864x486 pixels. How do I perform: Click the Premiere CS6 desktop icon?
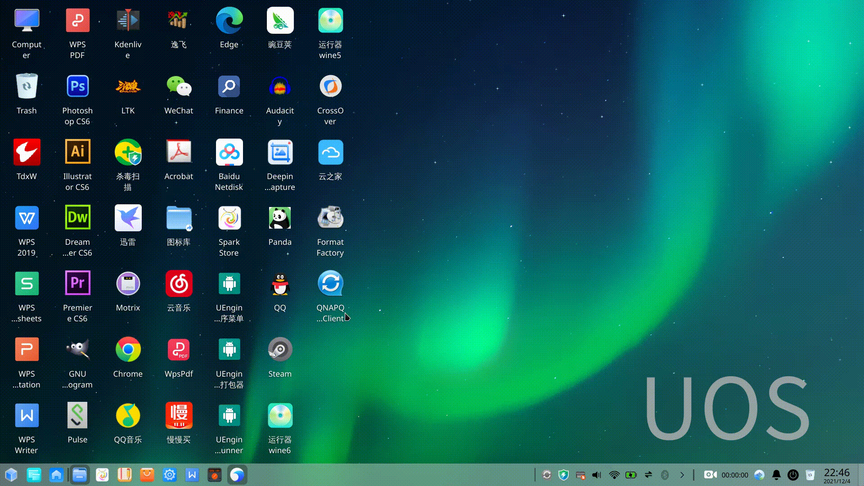tap(77, 283)
